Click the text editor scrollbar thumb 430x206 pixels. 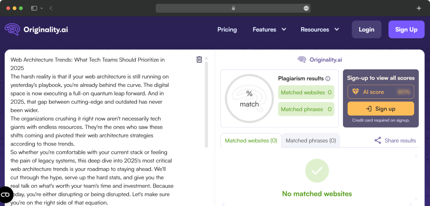(207, 105)
